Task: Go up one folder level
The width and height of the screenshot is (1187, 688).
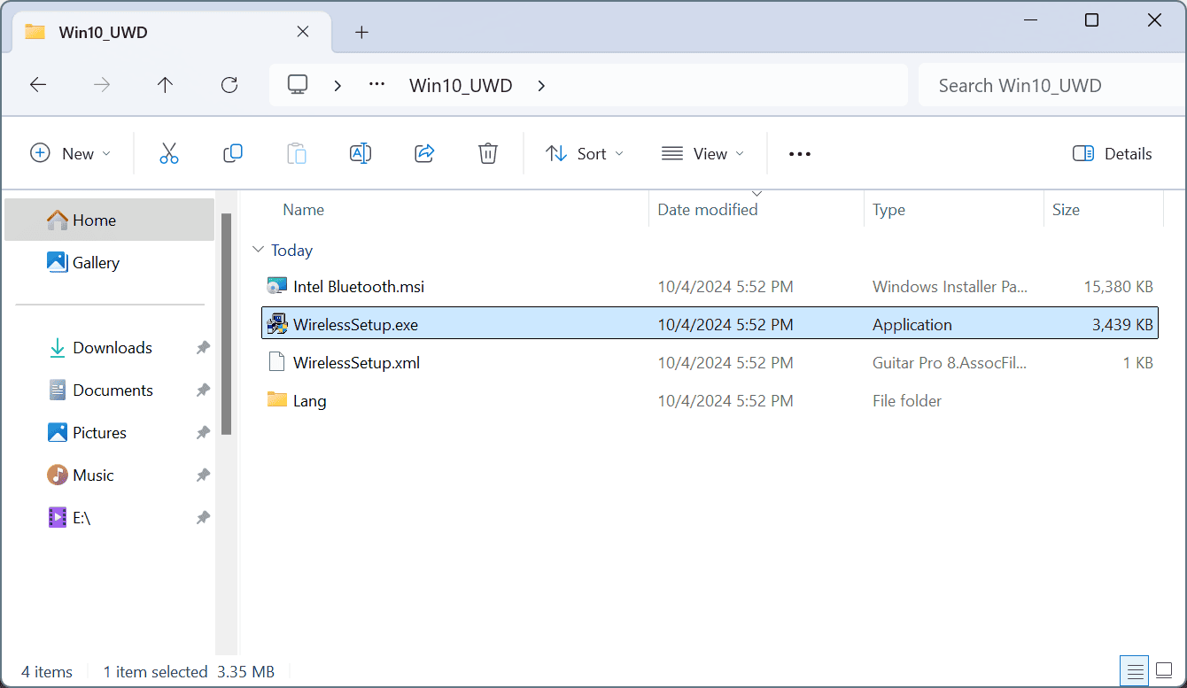Action: coord(166,85)
